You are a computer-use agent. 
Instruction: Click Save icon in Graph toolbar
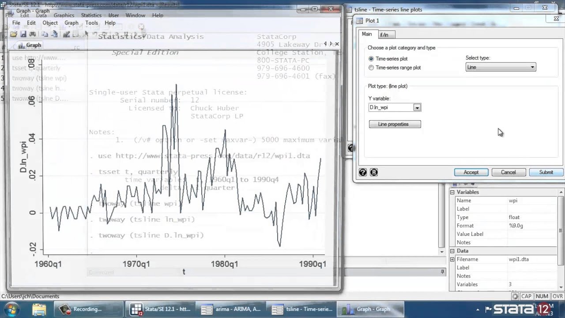click(x=23, y=34)
